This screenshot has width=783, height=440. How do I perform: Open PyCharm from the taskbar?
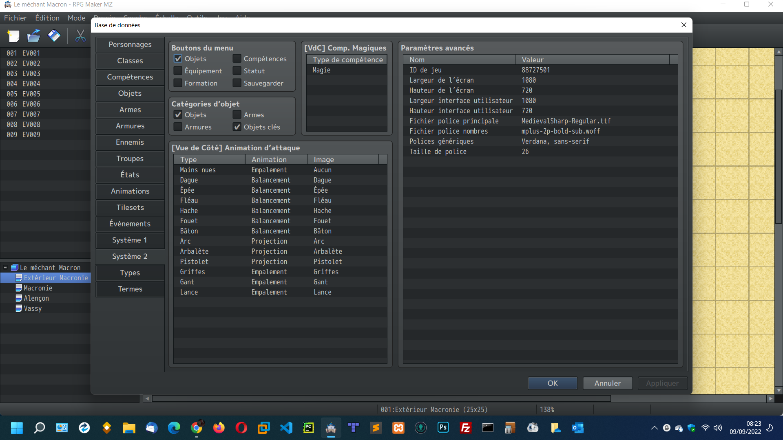click(309, 428)
